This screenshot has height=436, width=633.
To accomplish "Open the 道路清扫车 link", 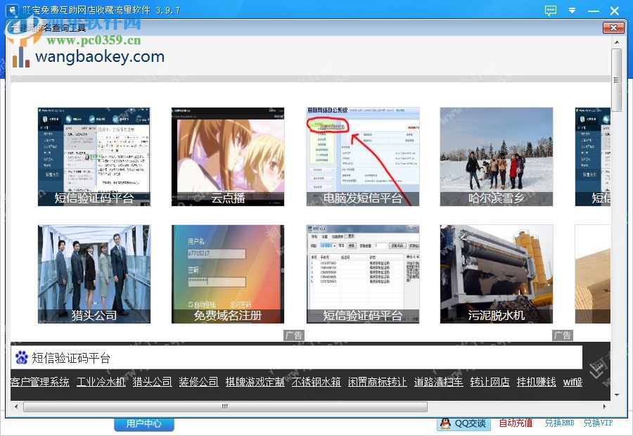I will (438, 381).
